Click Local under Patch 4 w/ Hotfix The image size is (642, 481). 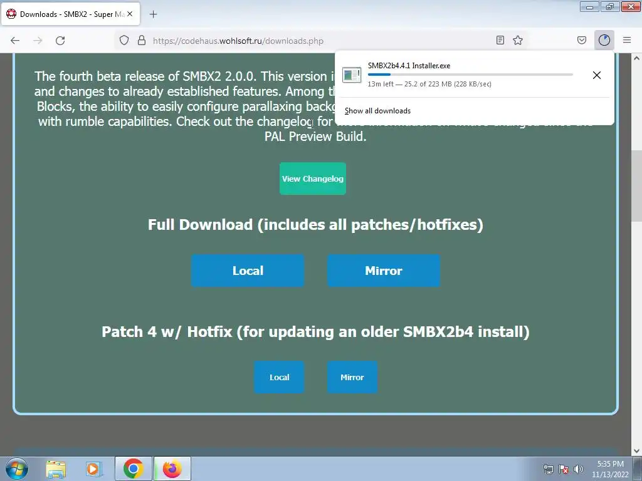[279, 377]
